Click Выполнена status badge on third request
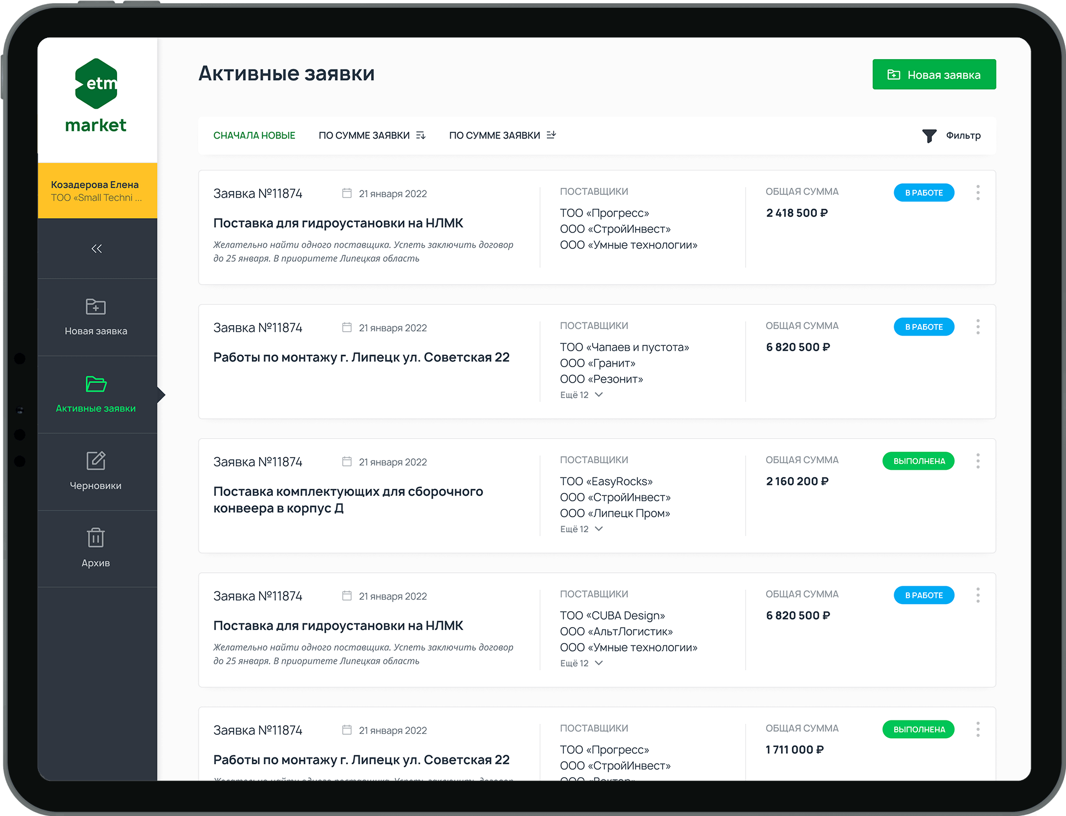Image resolution: width=1066 pixels, height=816 pixels. pos(919,461)
